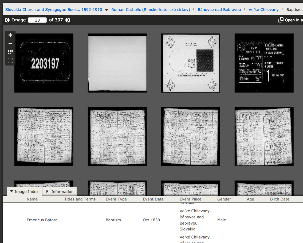Go to previous image arrow
Image resolution: width=303 pixels, height=243 pixels.
point(7,20)
